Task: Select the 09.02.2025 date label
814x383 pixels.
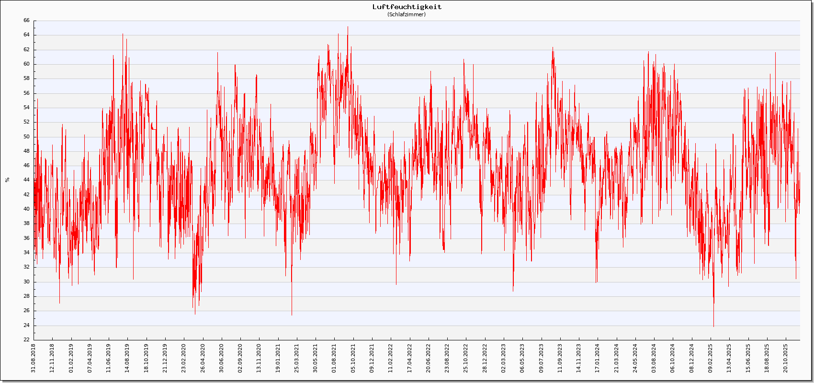Action: [x=711, y=358]
